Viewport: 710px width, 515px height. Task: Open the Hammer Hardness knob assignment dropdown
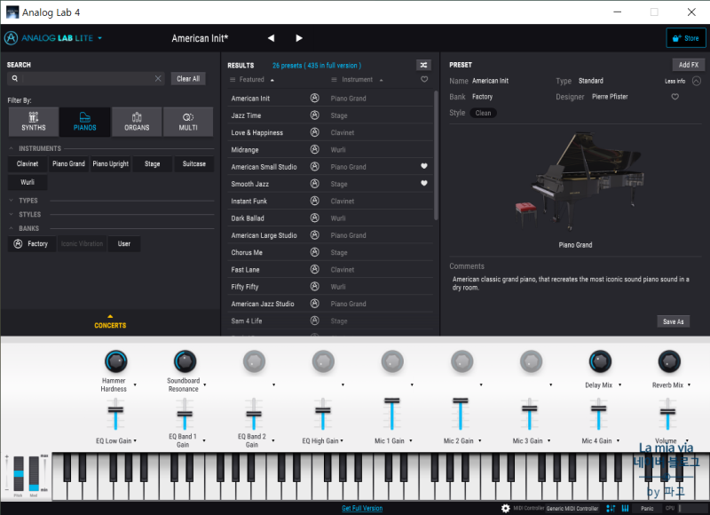135,385
